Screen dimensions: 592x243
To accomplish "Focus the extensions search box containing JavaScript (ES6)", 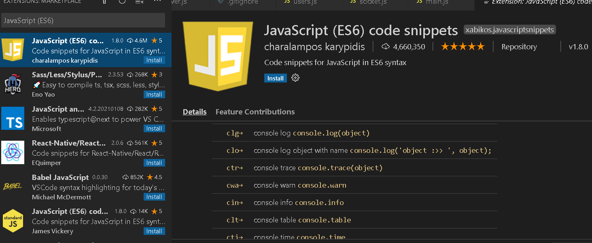I will pyautogui.click(x=83, y=21).
